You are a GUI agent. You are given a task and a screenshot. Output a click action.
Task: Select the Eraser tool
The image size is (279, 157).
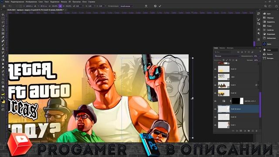click(x=3, y=56)
